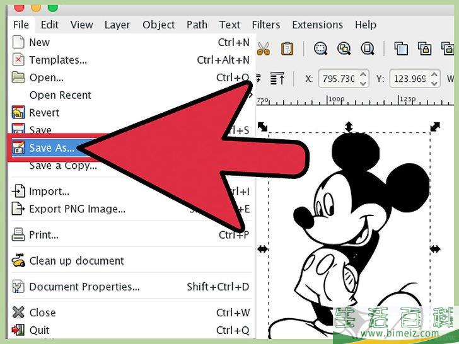Image resolution: width=459 pixels, height=344 pixels.
Task: Increase the X coordinate with up stepper
Action: point(363,74)
